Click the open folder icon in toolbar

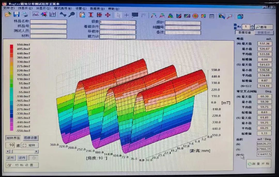(x=8, y=15)
